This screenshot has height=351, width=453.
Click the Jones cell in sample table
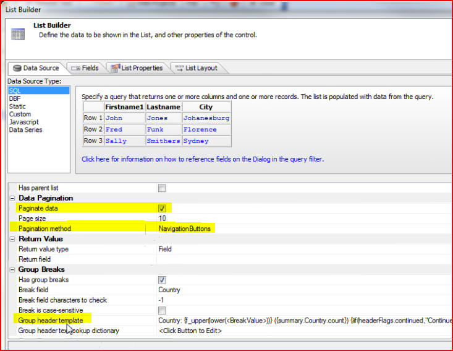tap(164, 118)
